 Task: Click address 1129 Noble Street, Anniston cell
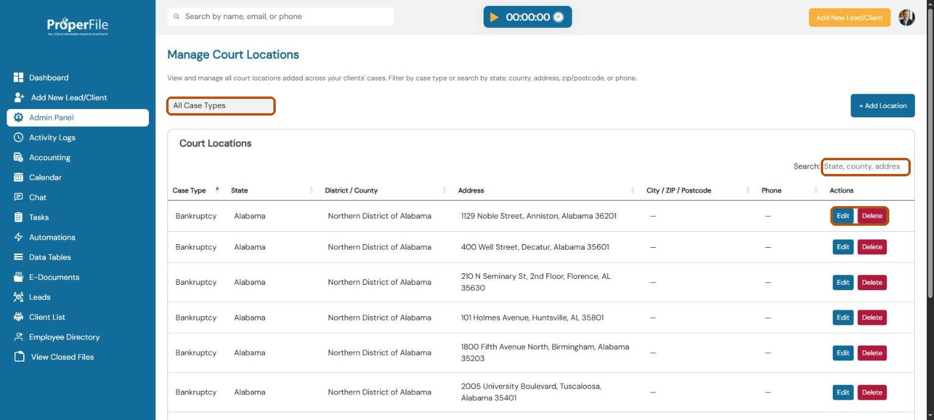point(538,216)
